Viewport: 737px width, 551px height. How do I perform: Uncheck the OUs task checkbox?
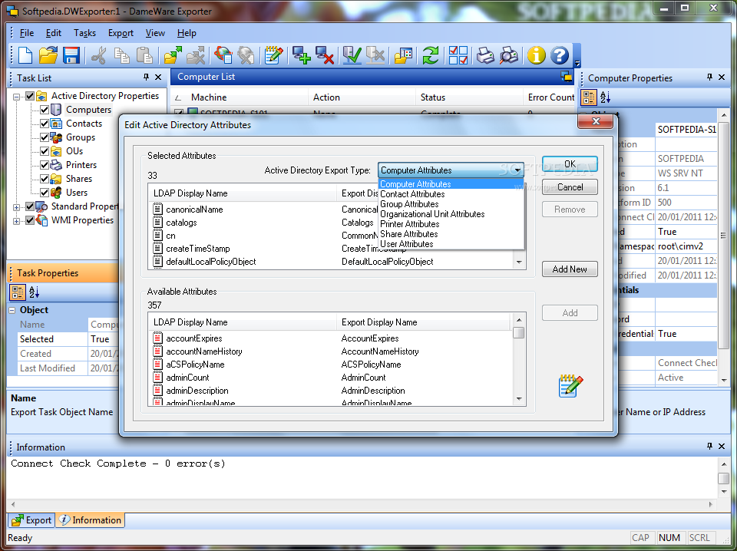pos(45,151)
